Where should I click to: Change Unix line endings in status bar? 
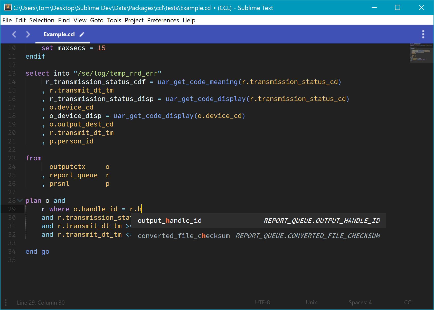(312, 303)
